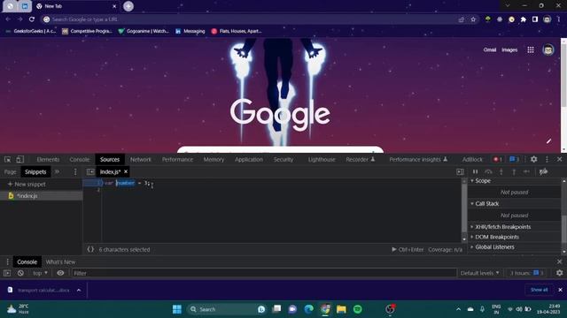The width and height of the screenshot is (567, 318).
Task: Close the index.js* editor tab
Action: (x=126, y=171)
